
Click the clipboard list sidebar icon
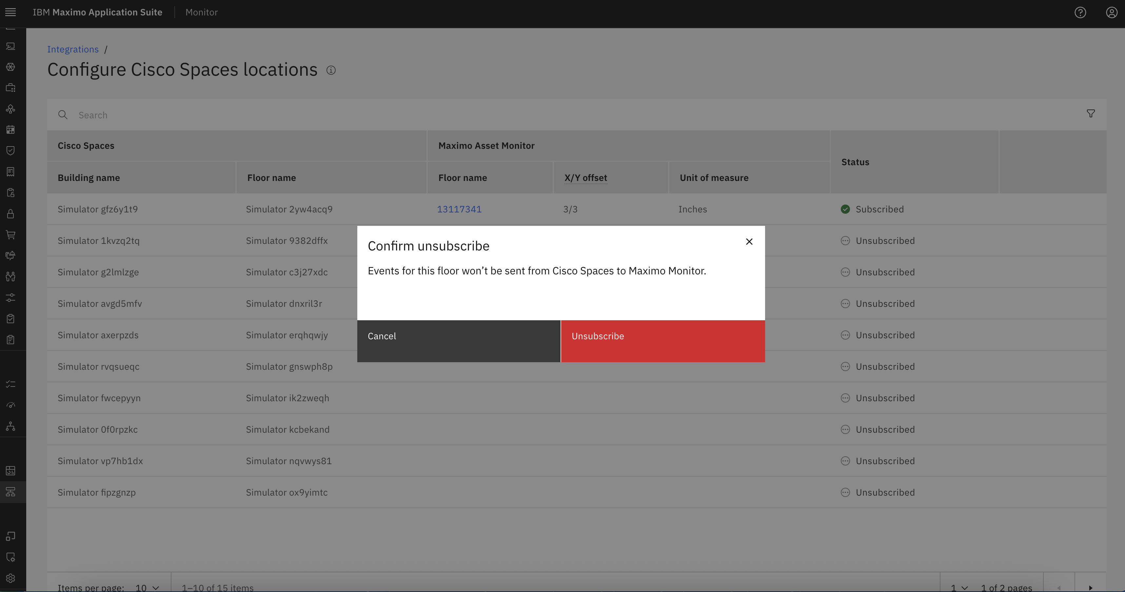pyautogui.click(x=10, y=339)
